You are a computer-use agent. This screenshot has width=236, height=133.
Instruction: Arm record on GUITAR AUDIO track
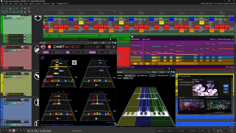point(8,94)
